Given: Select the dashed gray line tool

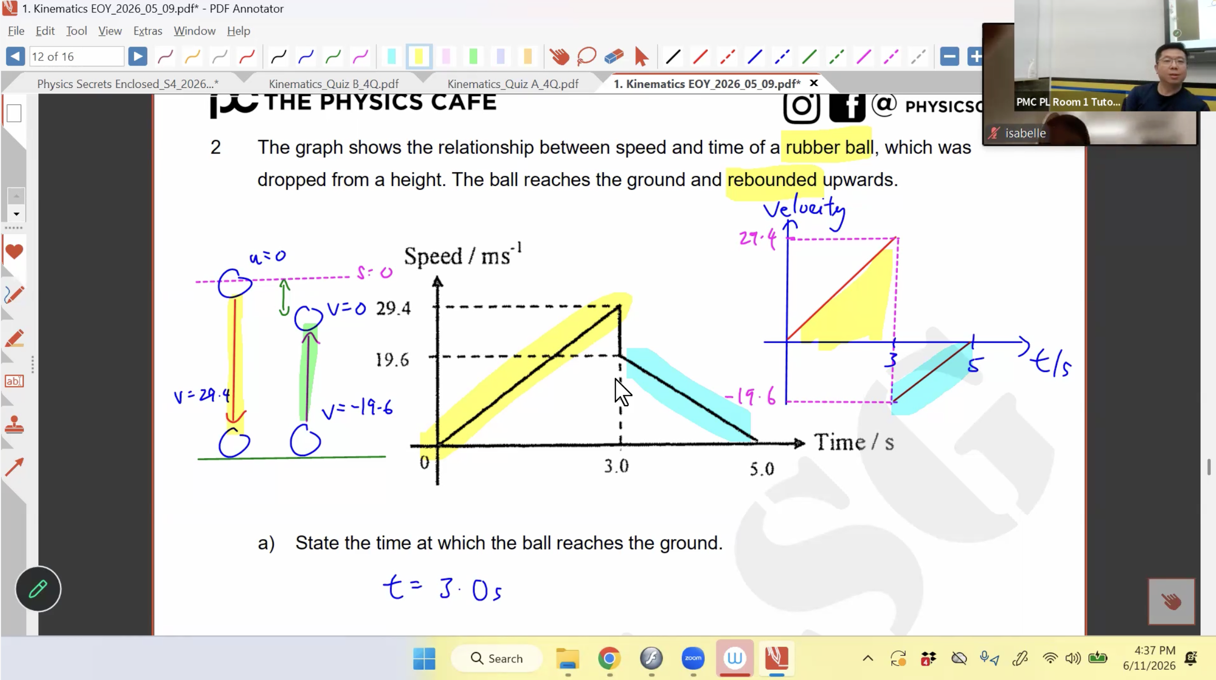Looking at the screenshot, I should pos(918,56).
